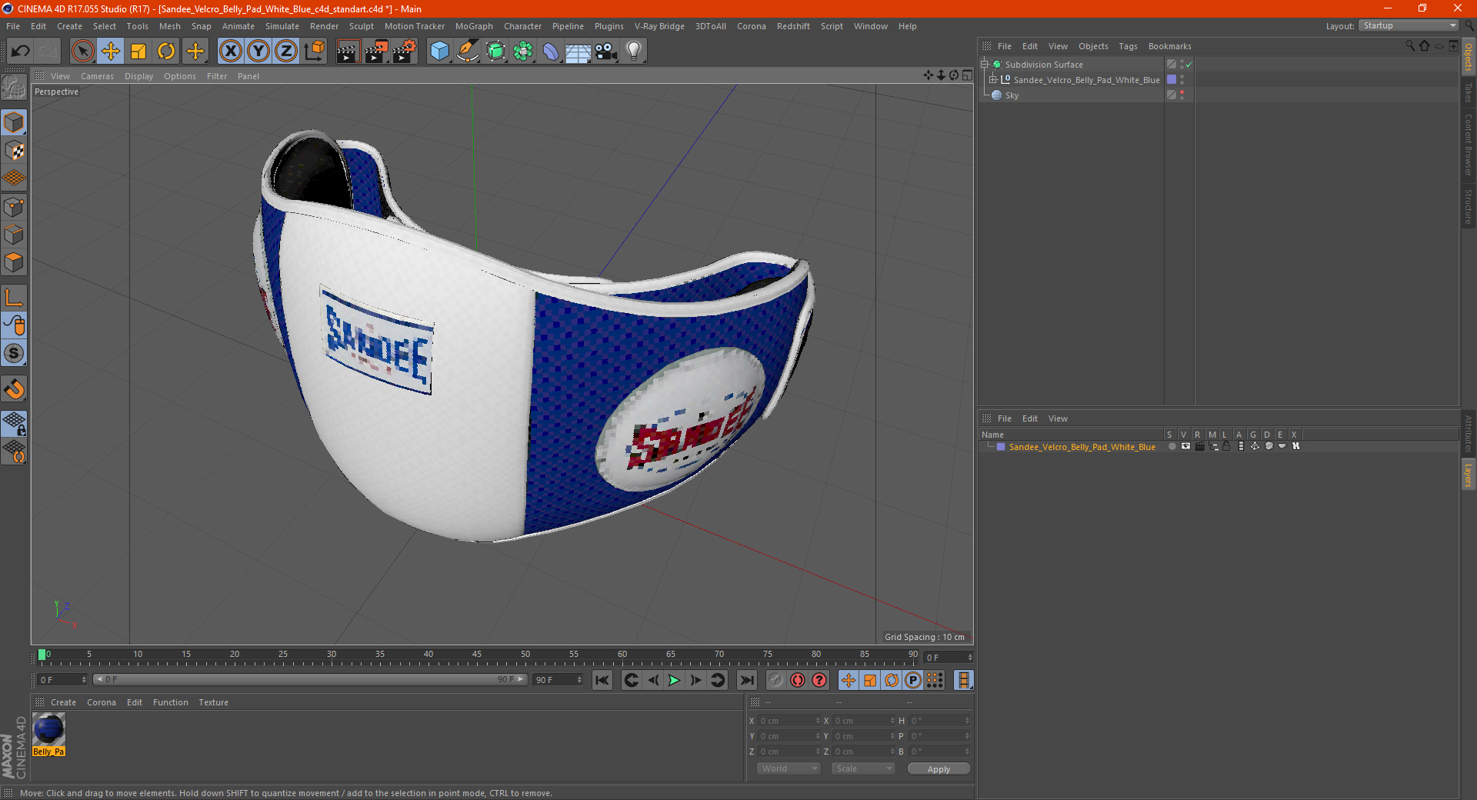Switch to Edges mode
This screenshot has width=1477, height=800.
14,235
